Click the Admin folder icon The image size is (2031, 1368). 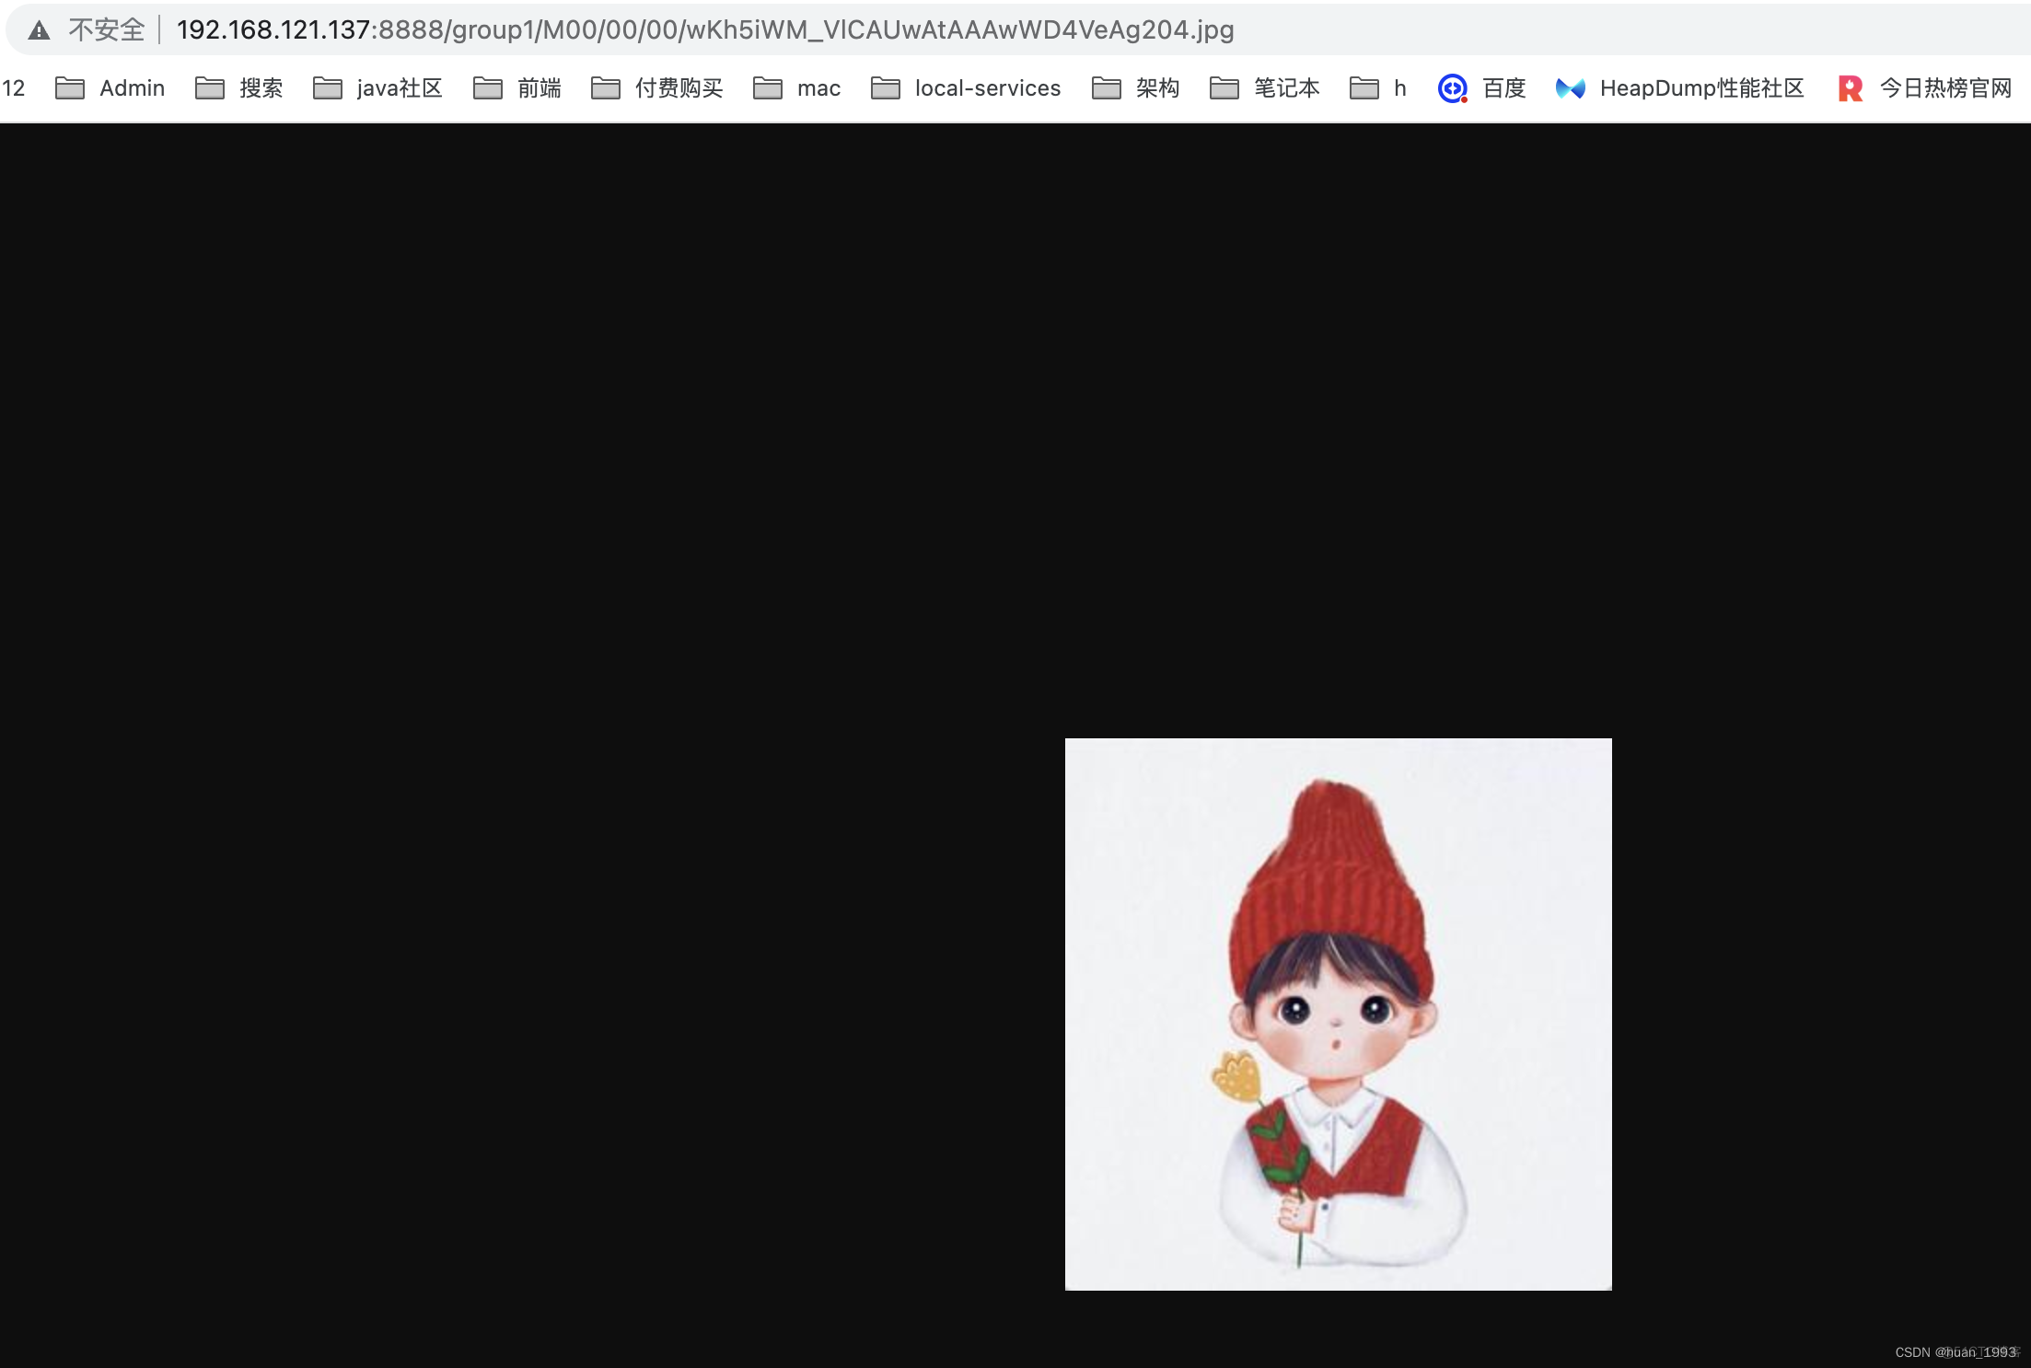coord(70,88)
